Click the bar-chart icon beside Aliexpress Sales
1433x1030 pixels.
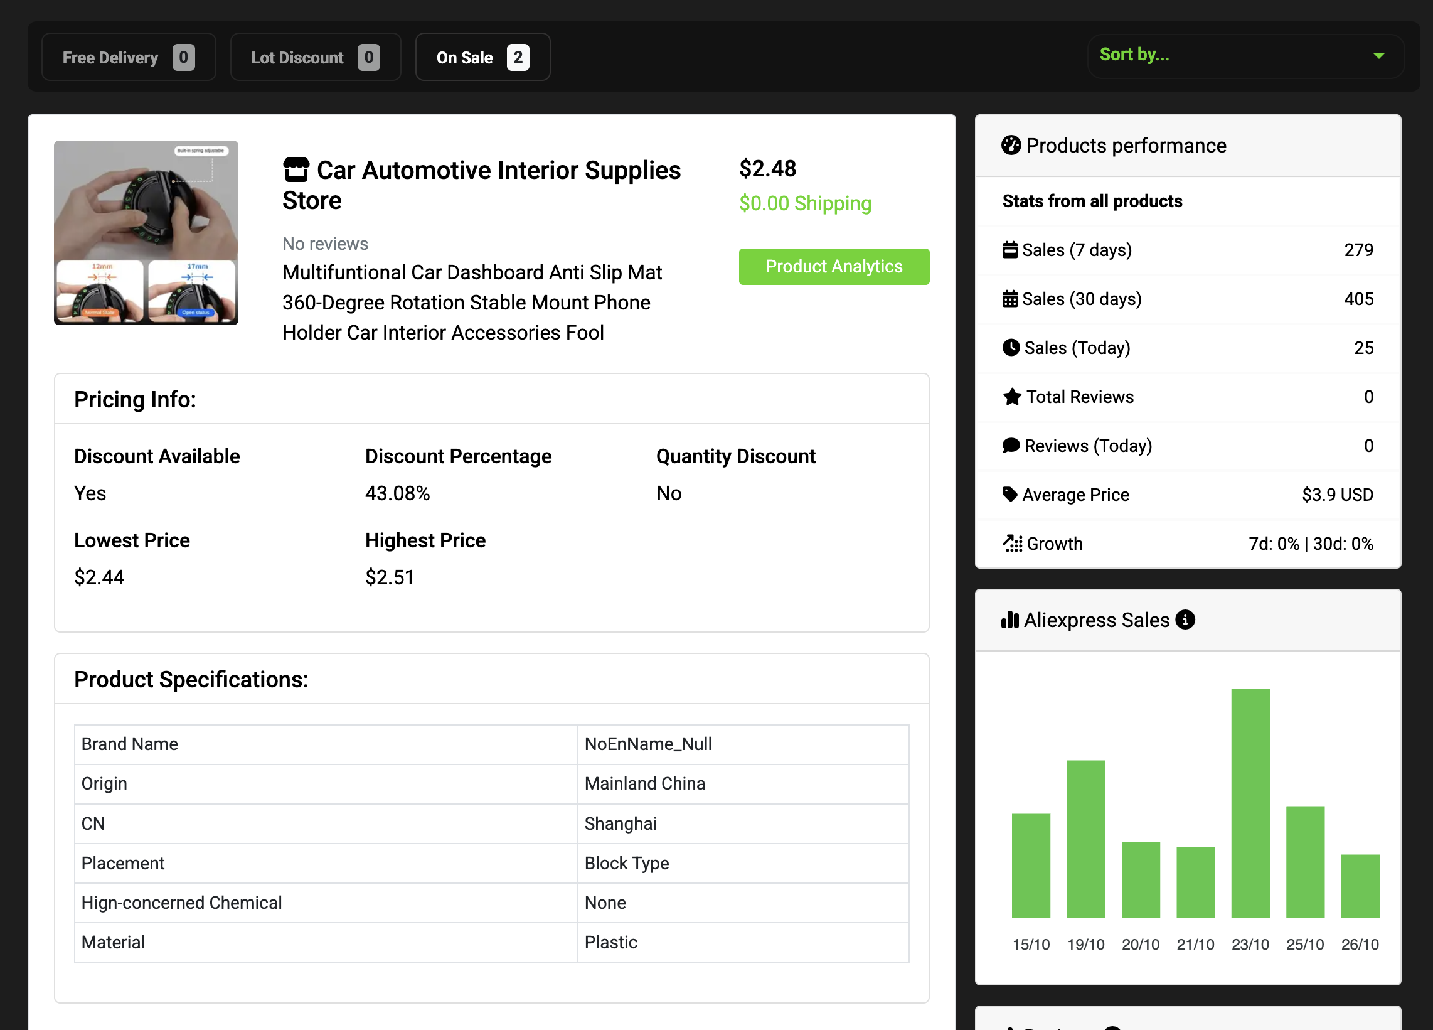pos(1011,620)
